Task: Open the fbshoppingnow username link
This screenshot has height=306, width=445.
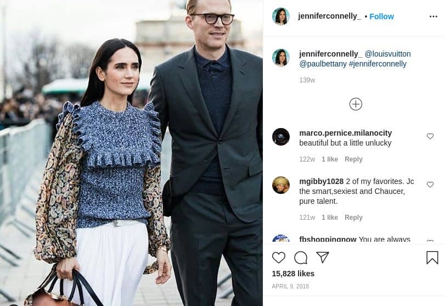Action: [328, 239]
